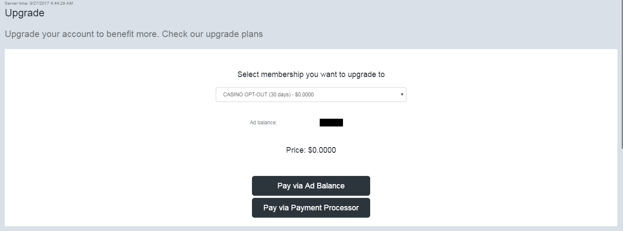Screen dimensions: 623x231
Task: Open the membership selection dropdown
Action: point(311,95)
